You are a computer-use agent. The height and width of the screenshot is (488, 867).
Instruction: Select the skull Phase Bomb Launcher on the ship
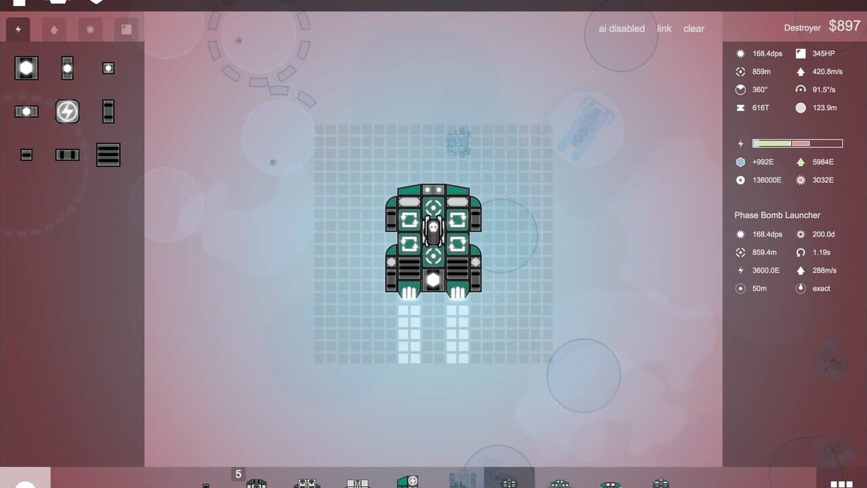point(433,232)
